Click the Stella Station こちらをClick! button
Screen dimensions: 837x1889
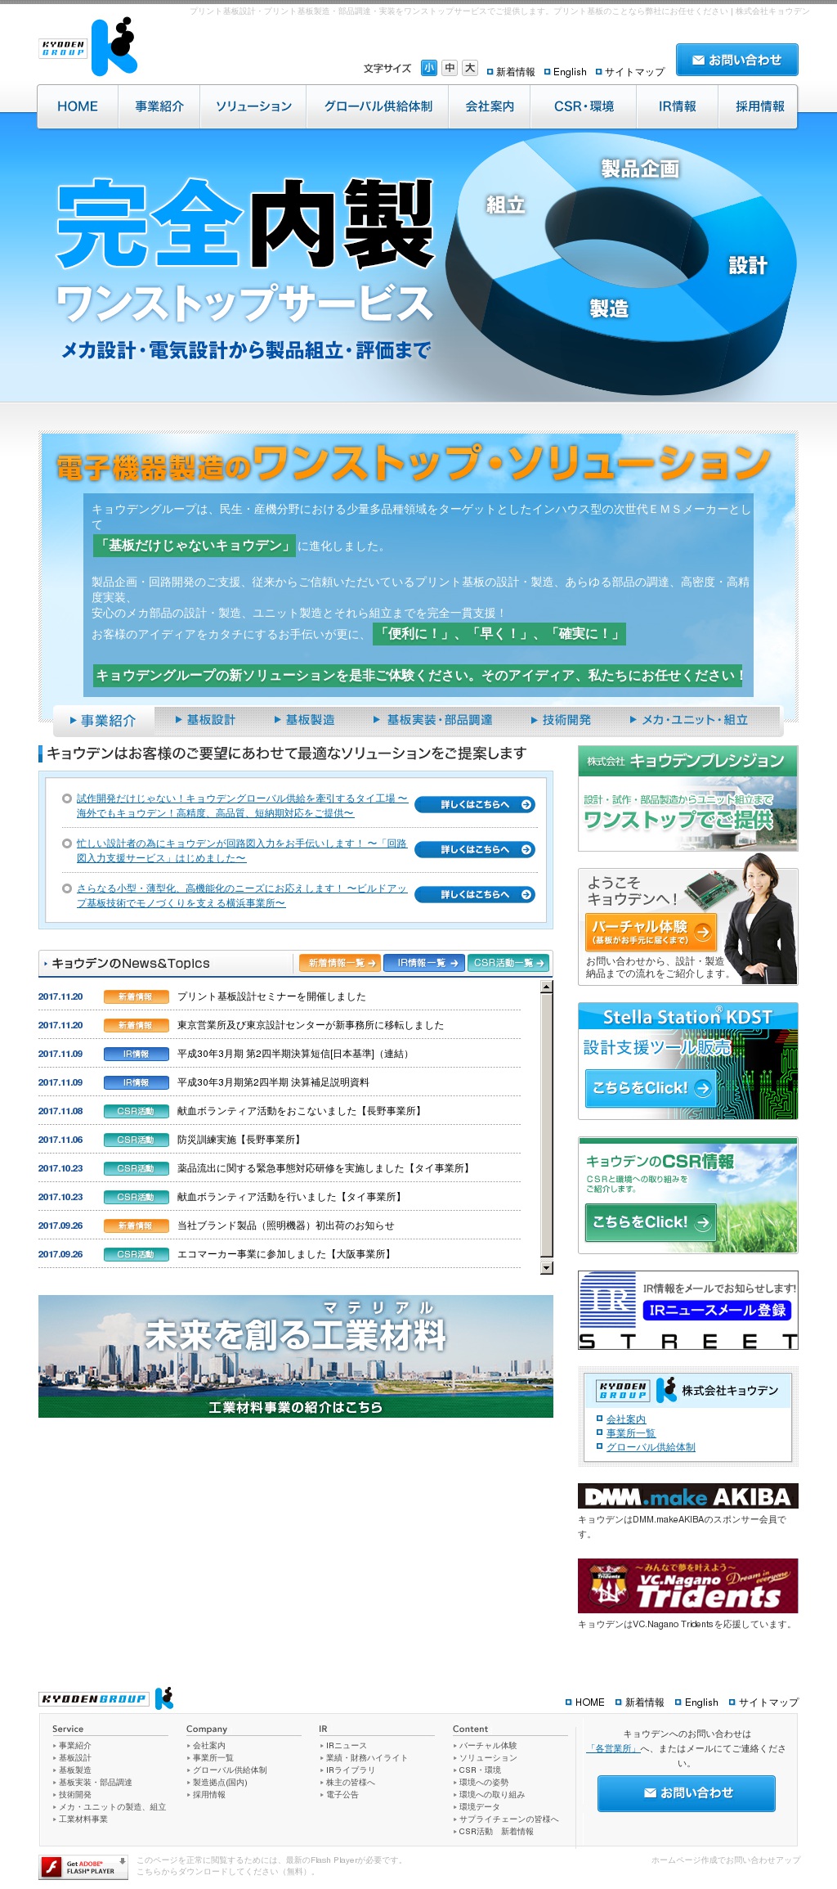pos(650,1088)
